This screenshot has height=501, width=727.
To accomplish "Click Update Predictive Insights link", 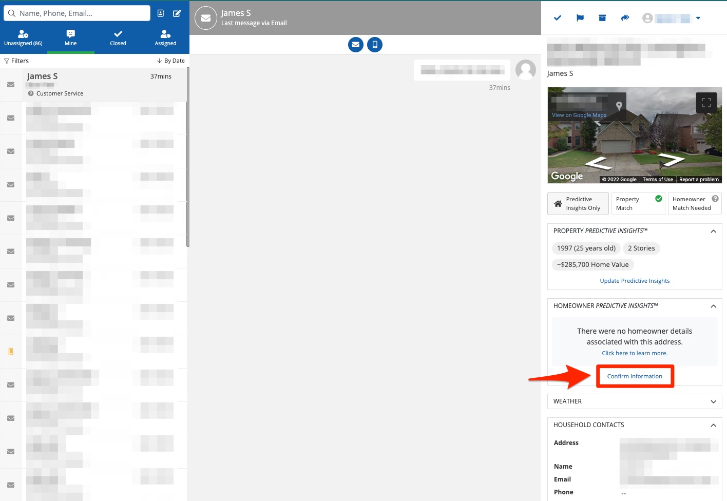I will coord(635,281).
